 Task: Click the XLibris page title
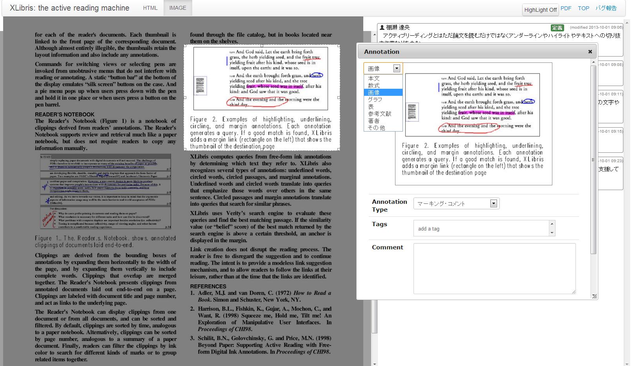[x=69, y=8]
